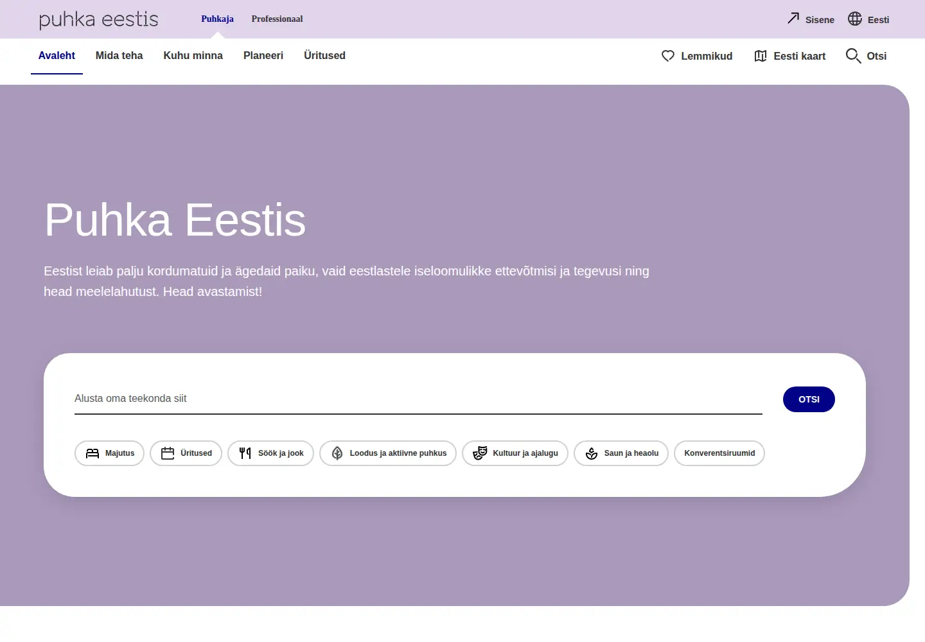Select the Konverentsiruumid chip
This screenshot has width=925, height=642.
point(719,453)
